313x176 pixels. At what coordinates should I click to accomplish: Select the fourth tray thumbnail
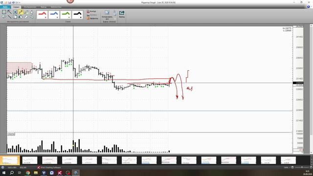click(69, 160)
